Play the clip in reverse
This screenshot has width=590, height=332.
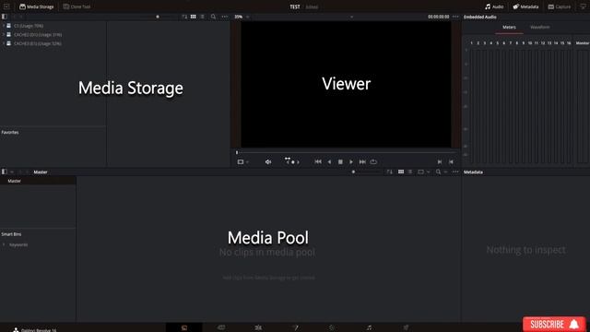pos(329,162)
